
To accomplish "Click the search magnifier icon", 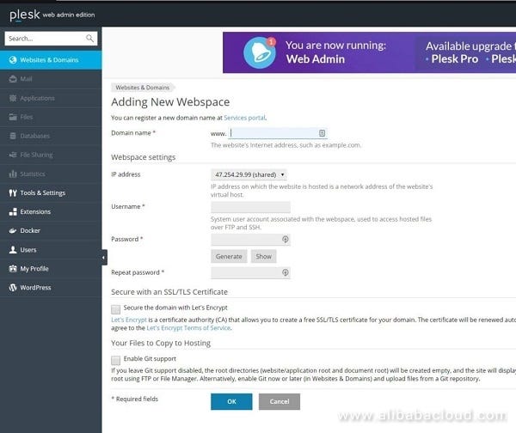I will (89, 39).
